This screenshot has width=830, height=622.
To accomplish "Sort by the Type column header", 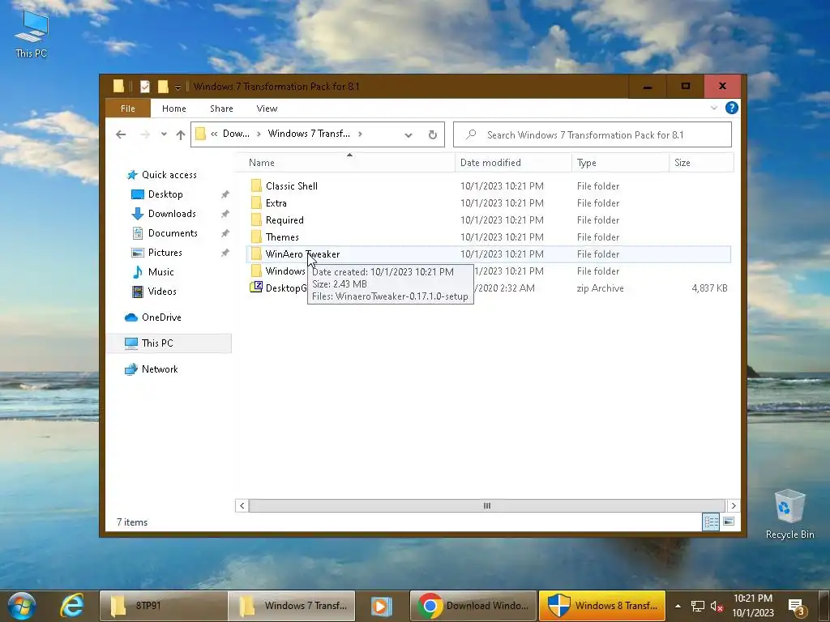I will coord(620,162).
